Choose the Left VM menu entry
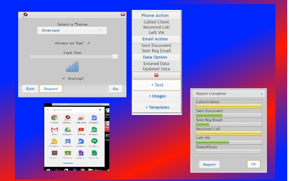289x181 pixels. click(156, 33)
